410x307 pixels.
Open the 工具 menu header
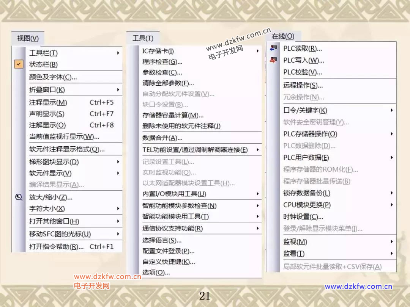143,38
